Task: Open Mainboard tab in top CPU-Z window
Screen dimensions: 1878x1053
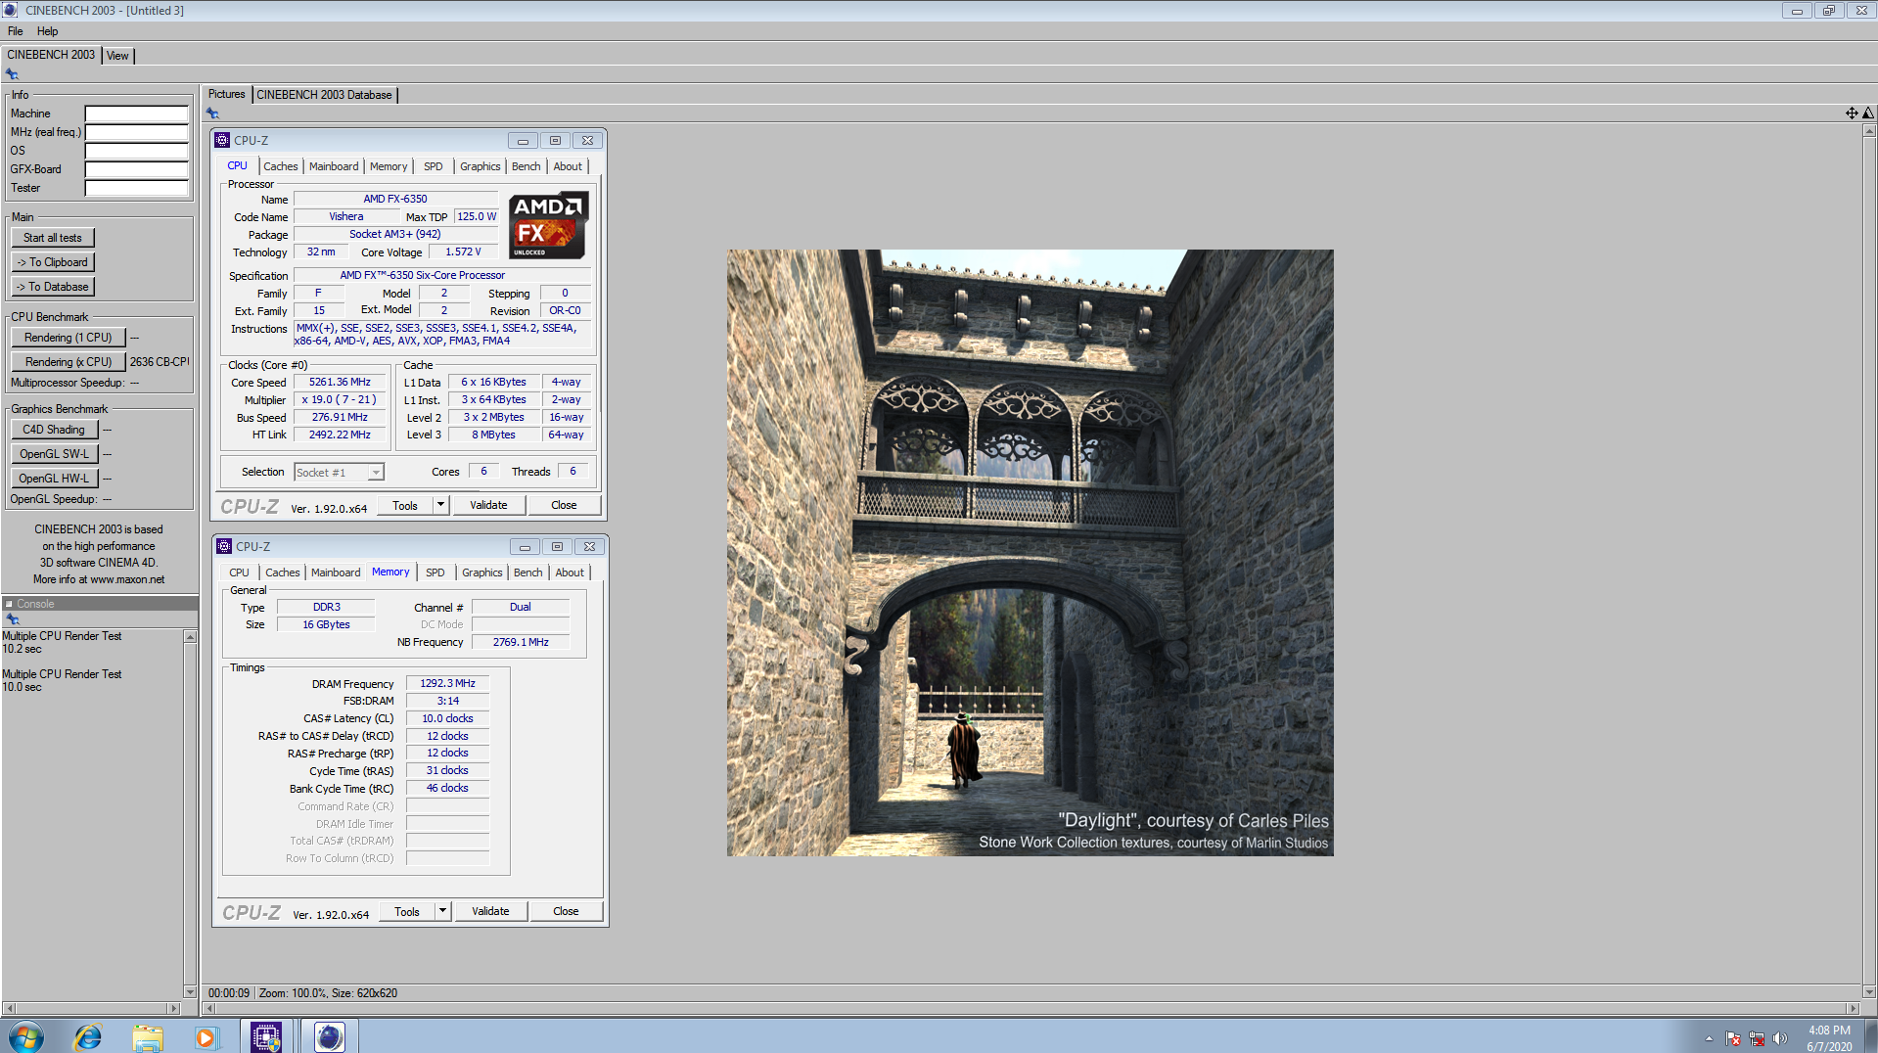Action: coord(334,166)
